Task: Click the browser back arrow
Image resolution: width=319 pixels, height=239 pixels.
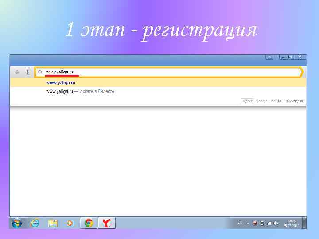Action: (x=17, y=72)
